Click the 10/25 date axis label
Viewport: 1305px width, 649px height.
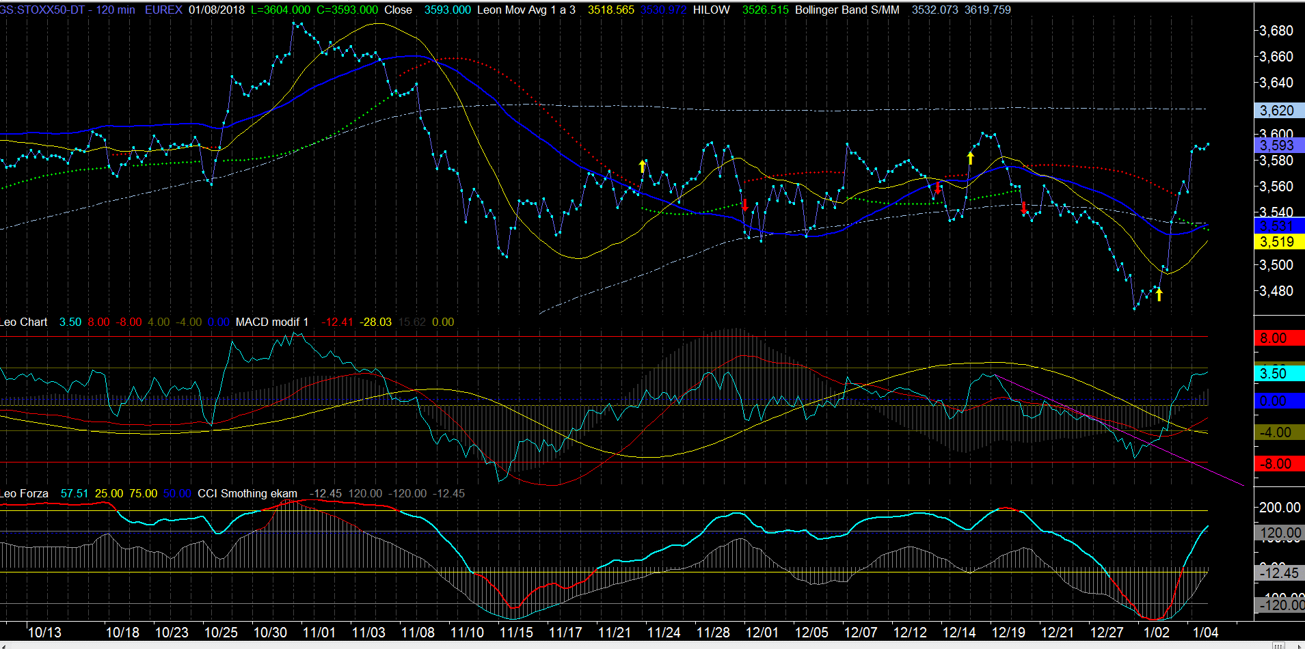click(221, 632)
